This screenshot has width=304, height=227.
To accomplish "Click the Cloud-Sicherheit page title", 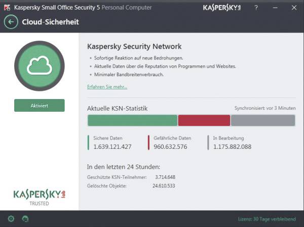I will (x=50, y=22).
